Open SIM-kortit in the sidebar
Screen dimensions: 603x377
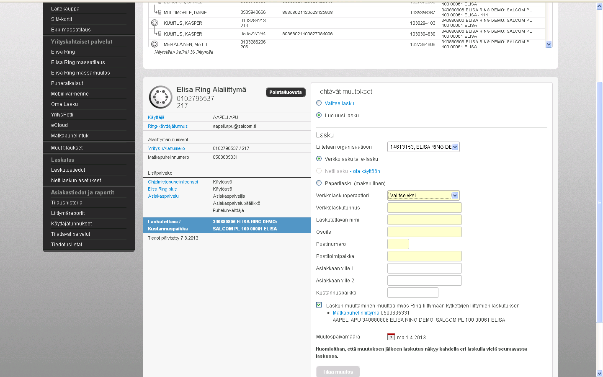coord(62,19)
